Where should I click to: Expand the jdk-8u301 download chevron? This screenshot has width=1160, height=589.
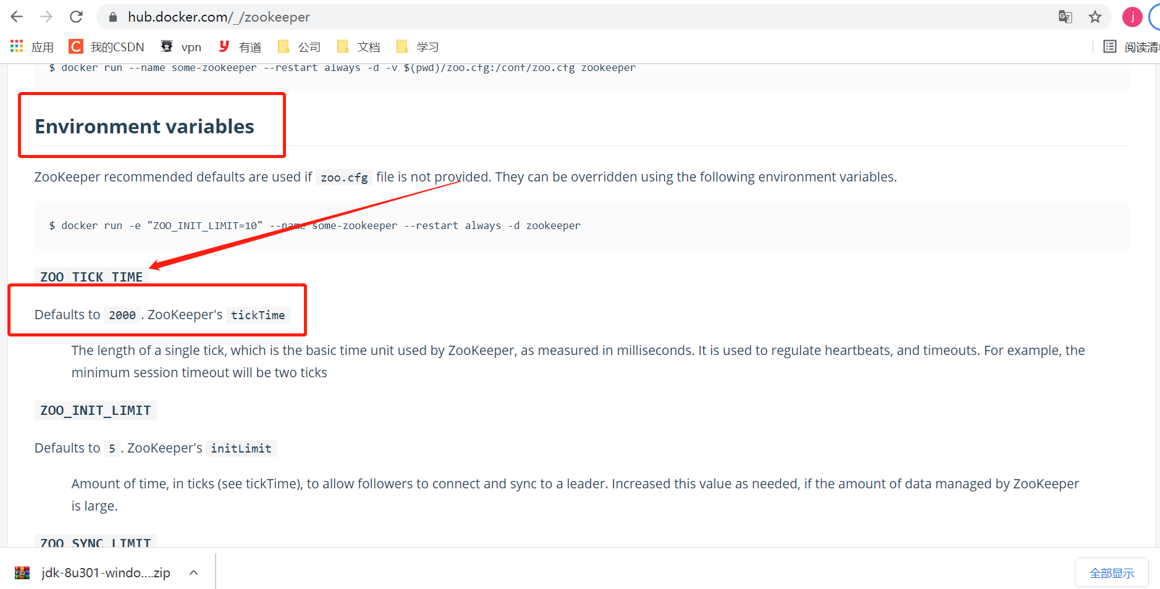pos(193,572)
